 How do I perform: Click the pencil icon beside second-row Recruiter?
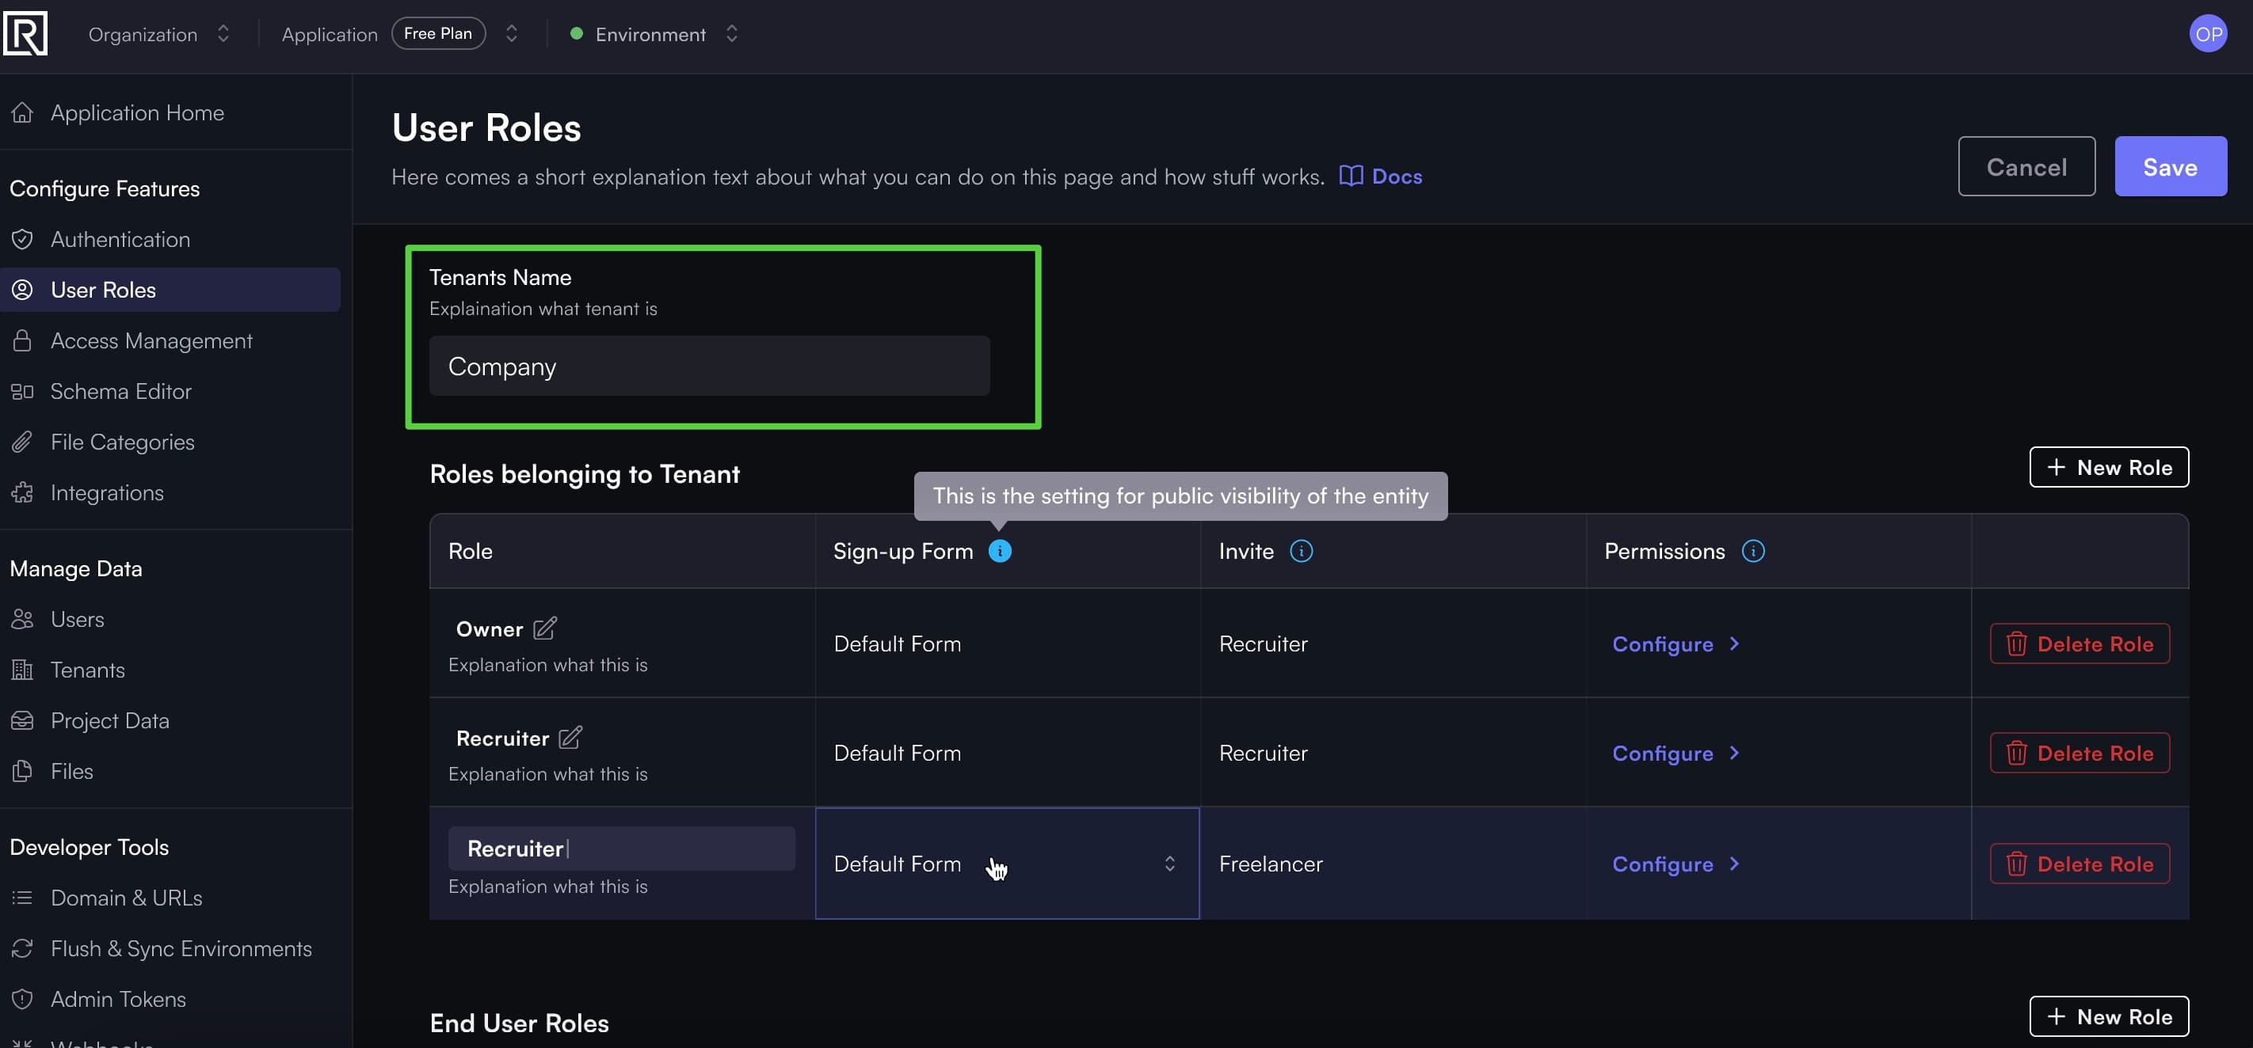[x=570, y=738]
